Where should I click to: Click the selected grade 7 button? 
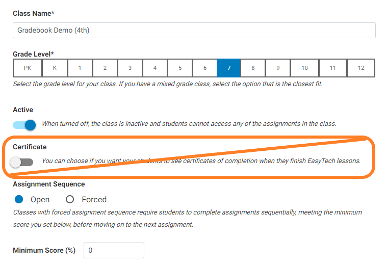229,68
